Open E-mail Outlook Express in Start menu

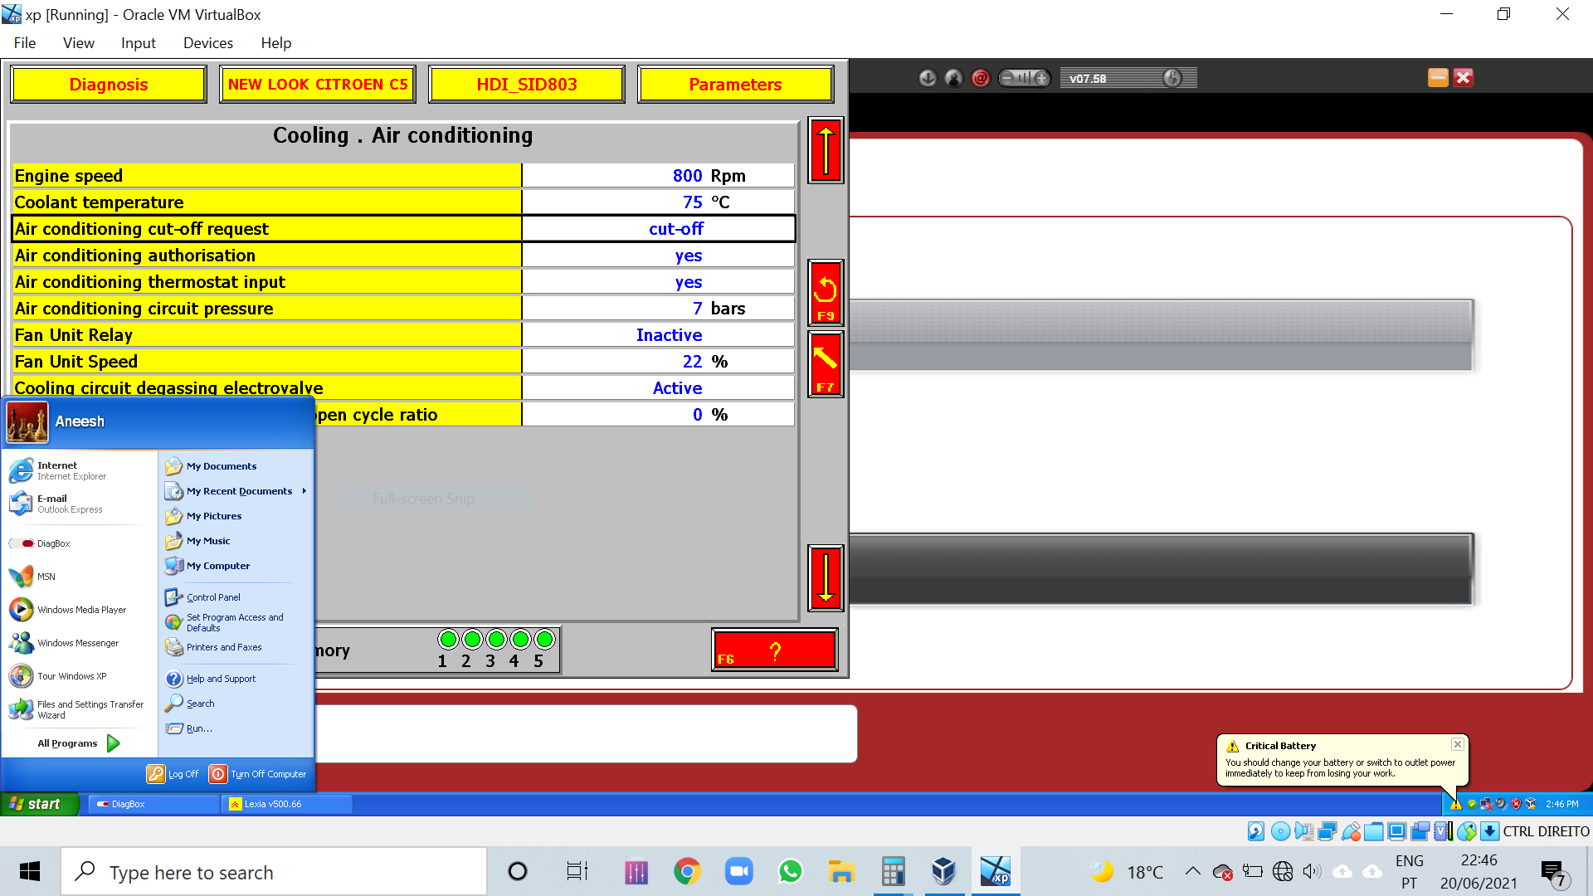[80, 504]
